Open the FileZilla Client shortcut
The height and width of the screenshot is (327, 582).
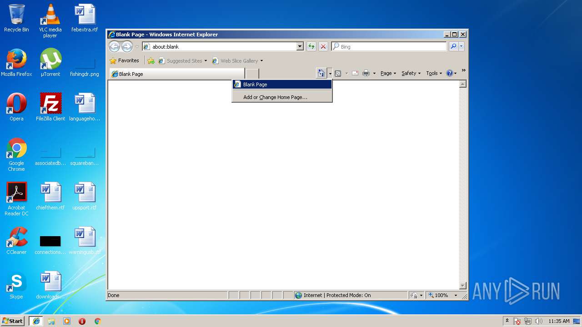pos(50,107)
